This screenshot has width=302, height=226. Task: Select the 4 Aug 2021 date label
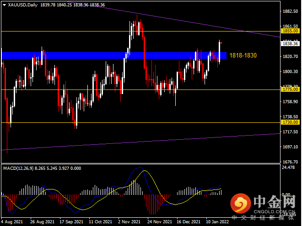[x=12, y=222]
